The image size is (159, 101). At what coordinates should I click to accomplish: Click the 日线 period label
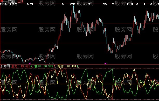pos(20,1)
